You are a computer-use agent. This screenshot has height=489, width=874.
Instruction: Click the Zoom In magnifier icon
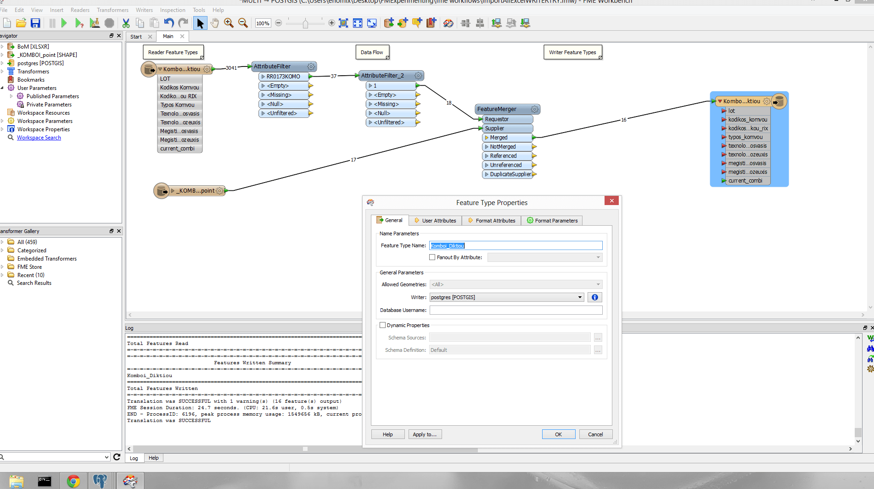[229, 23]
